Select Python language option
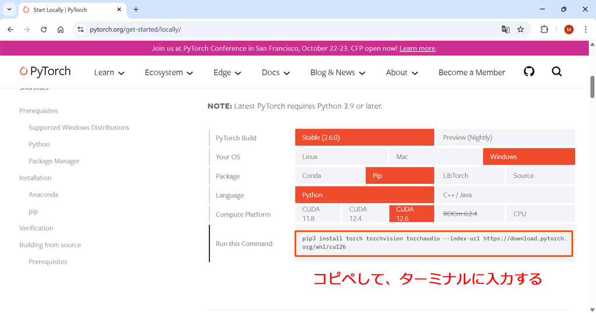Image resolution: width=596 pixels, height=313 pixels. (364, 195)
